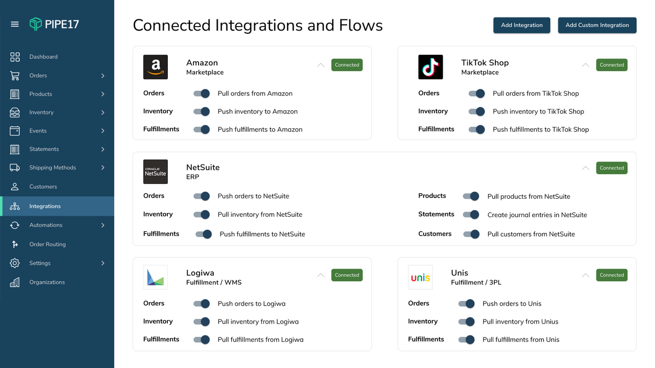Toggle Pull inventory from Logiwa
Image resolution: width=655 pixels, height=368 pixels.
coord(202,321)
